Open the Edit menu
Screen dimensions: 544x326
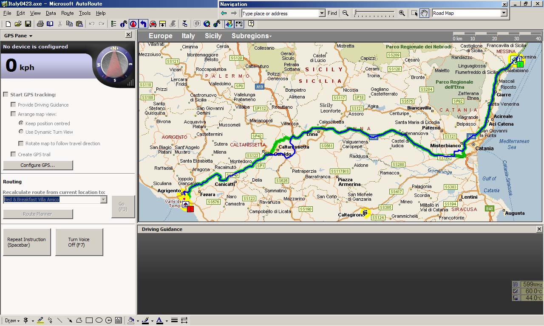click(20, 13)
